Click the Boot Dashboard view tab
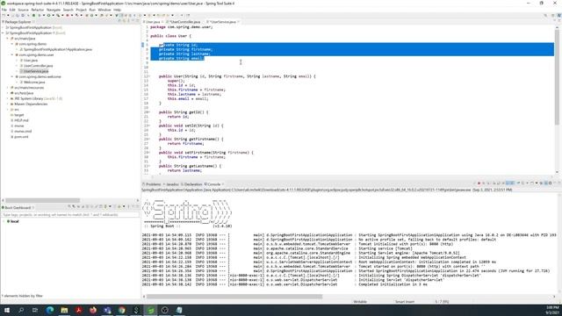 17,207
